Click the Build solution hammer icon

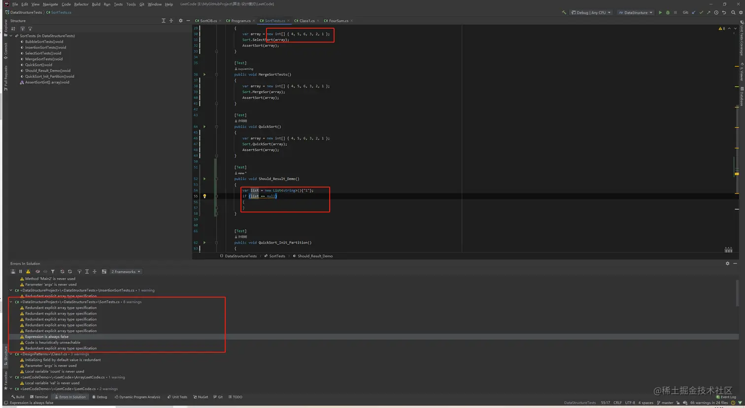[x=564, y=13]
